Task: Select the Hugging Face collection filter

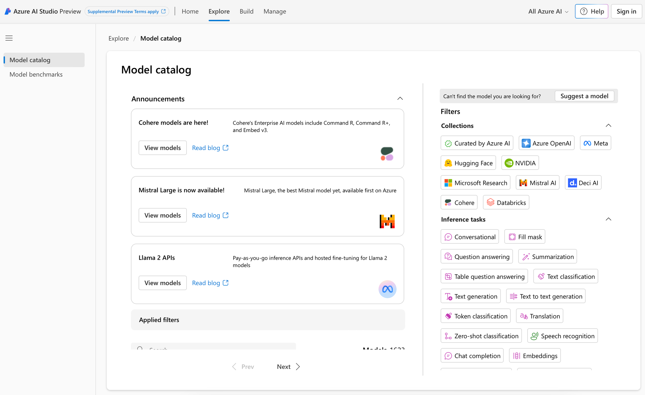Action: pyautogui.click(x=468, y=163)
